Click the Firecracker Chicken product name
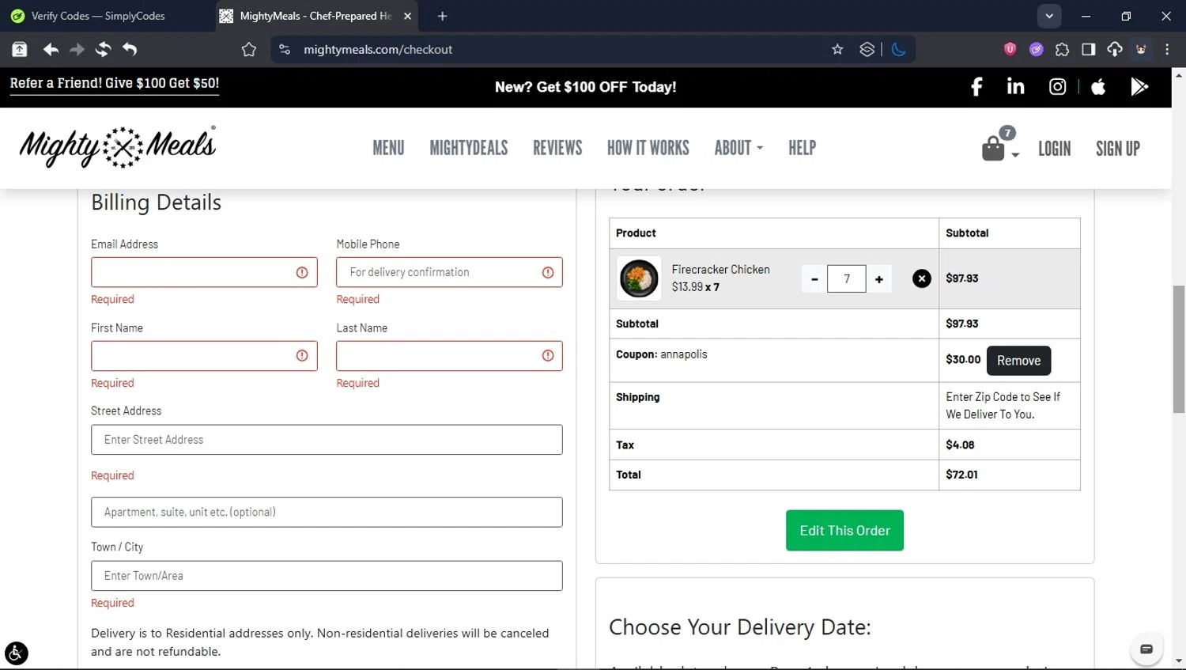This screenshot has height=670, width=1186. point(720,270)
